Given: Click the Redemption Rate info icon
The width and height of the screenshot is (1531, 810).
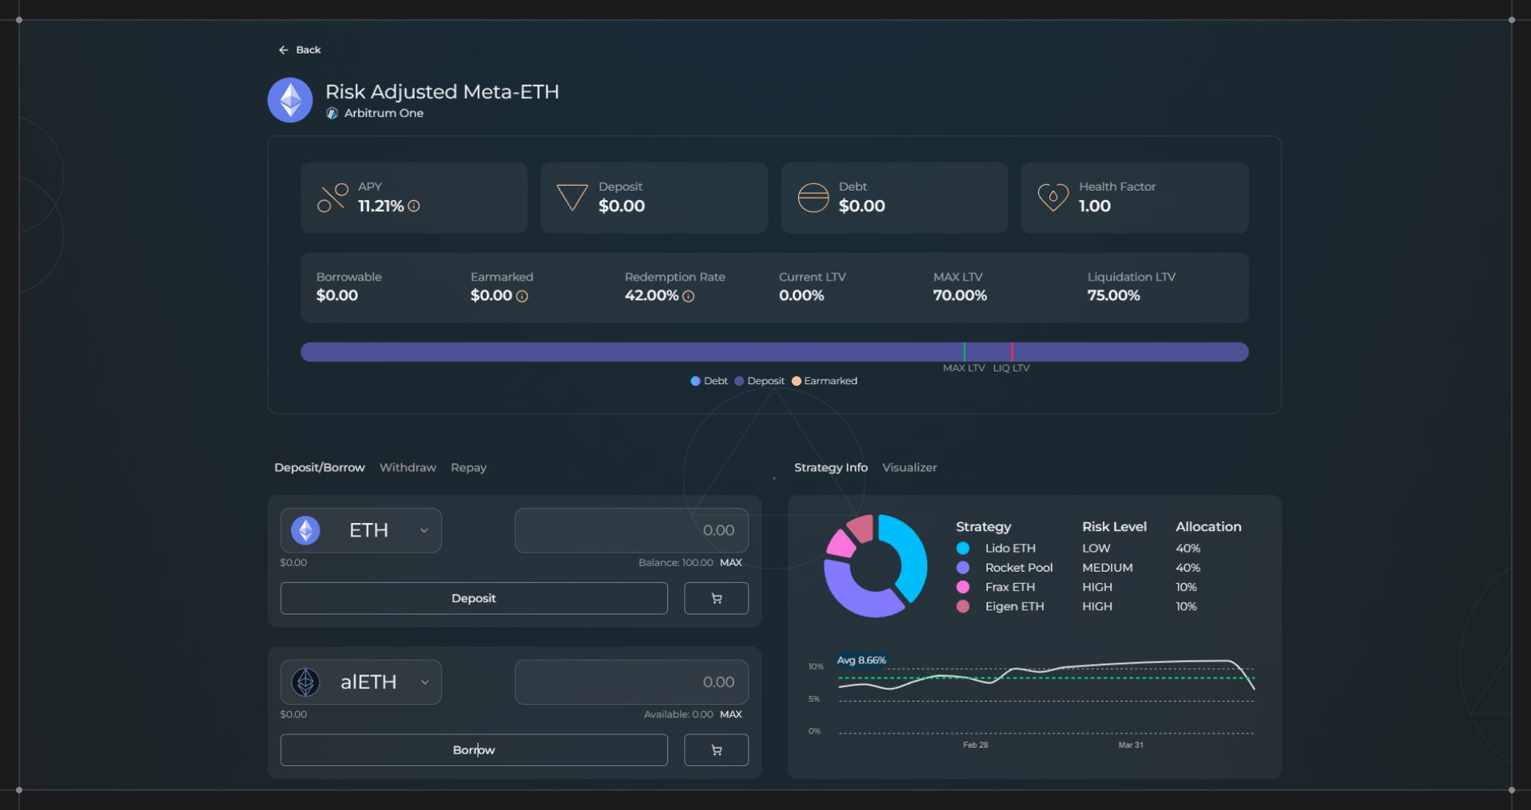Looking at the screenshot, I should point(689,297).
